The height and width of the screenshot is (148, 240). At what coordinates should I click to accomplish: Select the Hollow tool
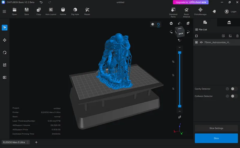[x=63, y=11]
